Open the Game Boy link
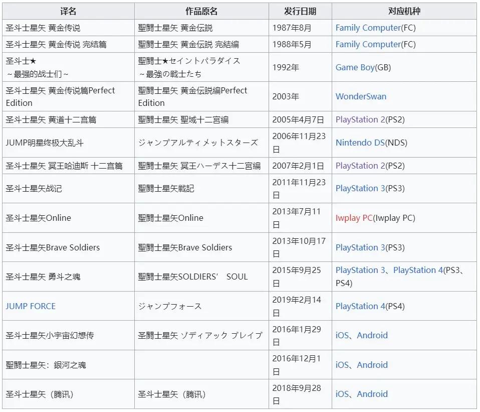Image resolution: width=480 pixels, height=412 pixels. [x=355, y=67]
